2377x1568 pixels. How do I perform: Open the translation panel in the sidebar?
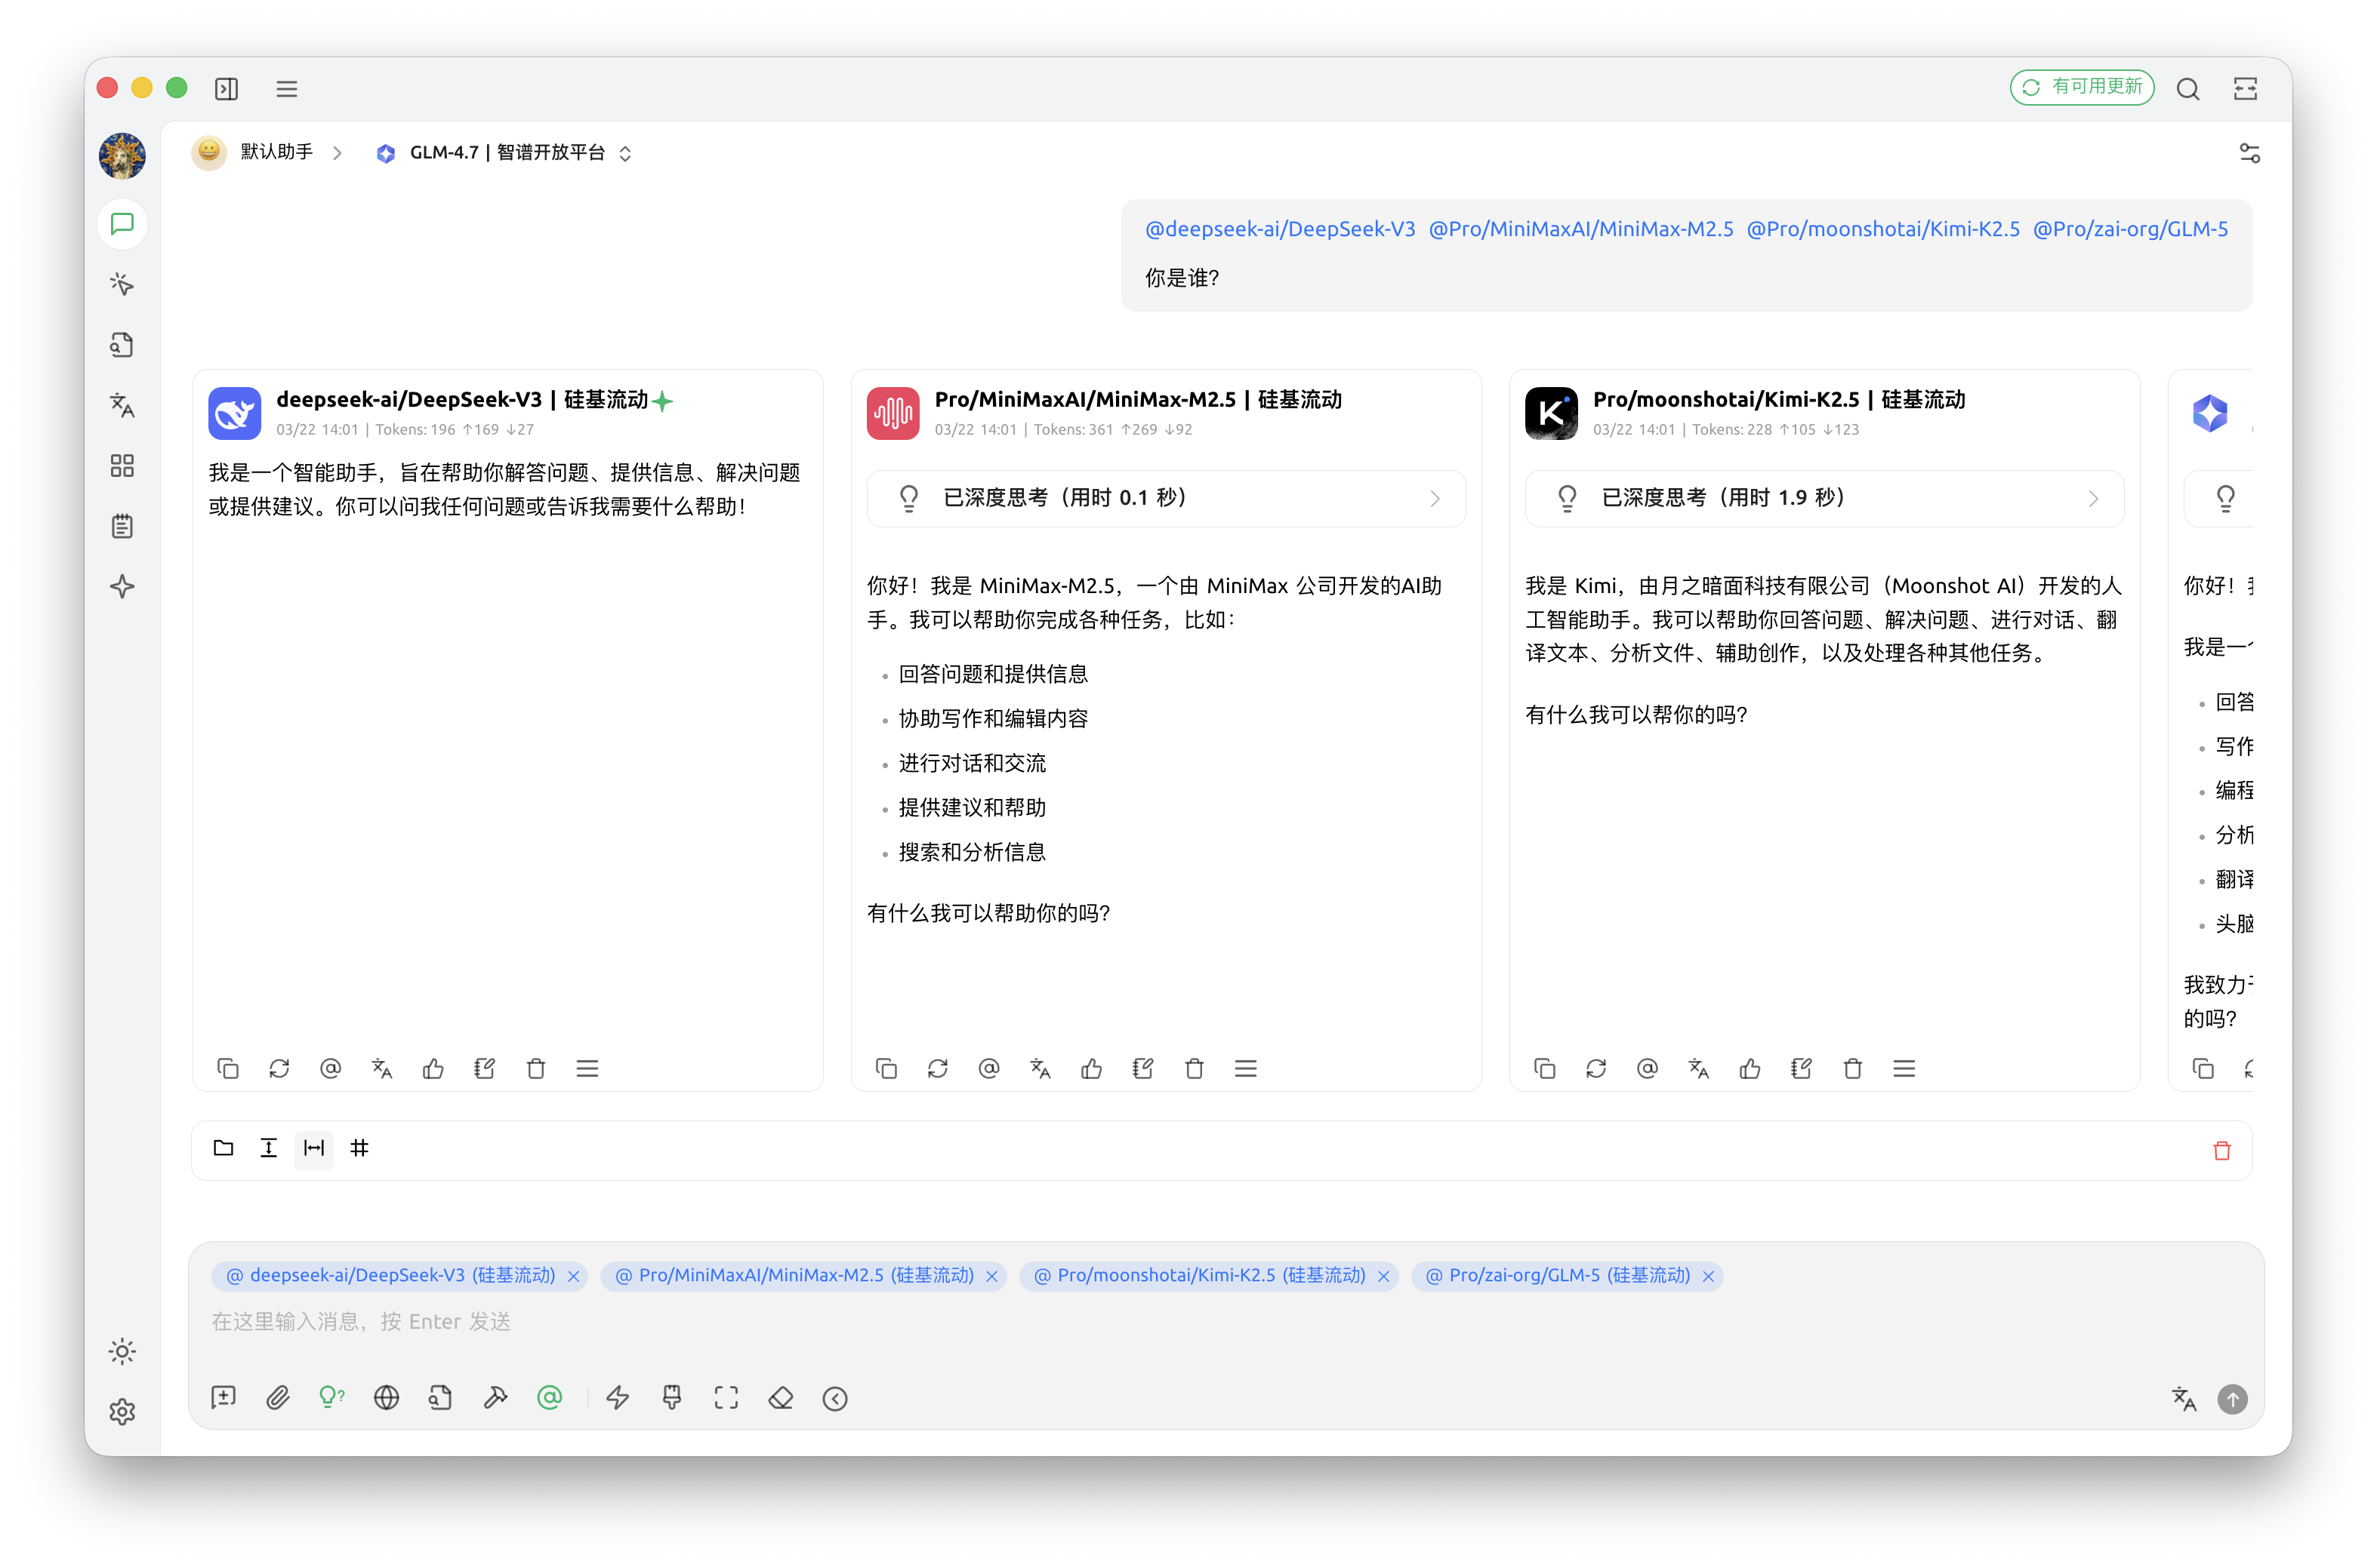[122, 405]
